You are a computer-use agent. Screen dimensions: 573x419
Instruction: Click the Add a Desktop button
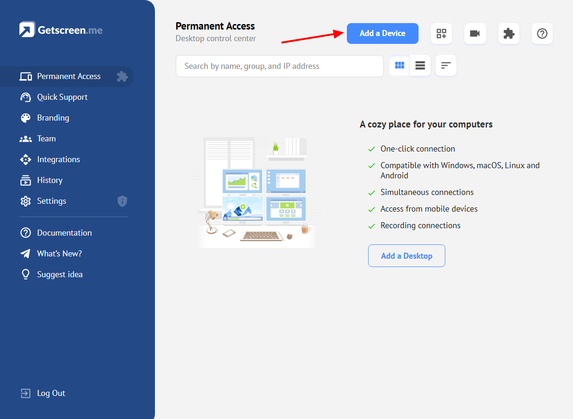(x=407, y=255)
